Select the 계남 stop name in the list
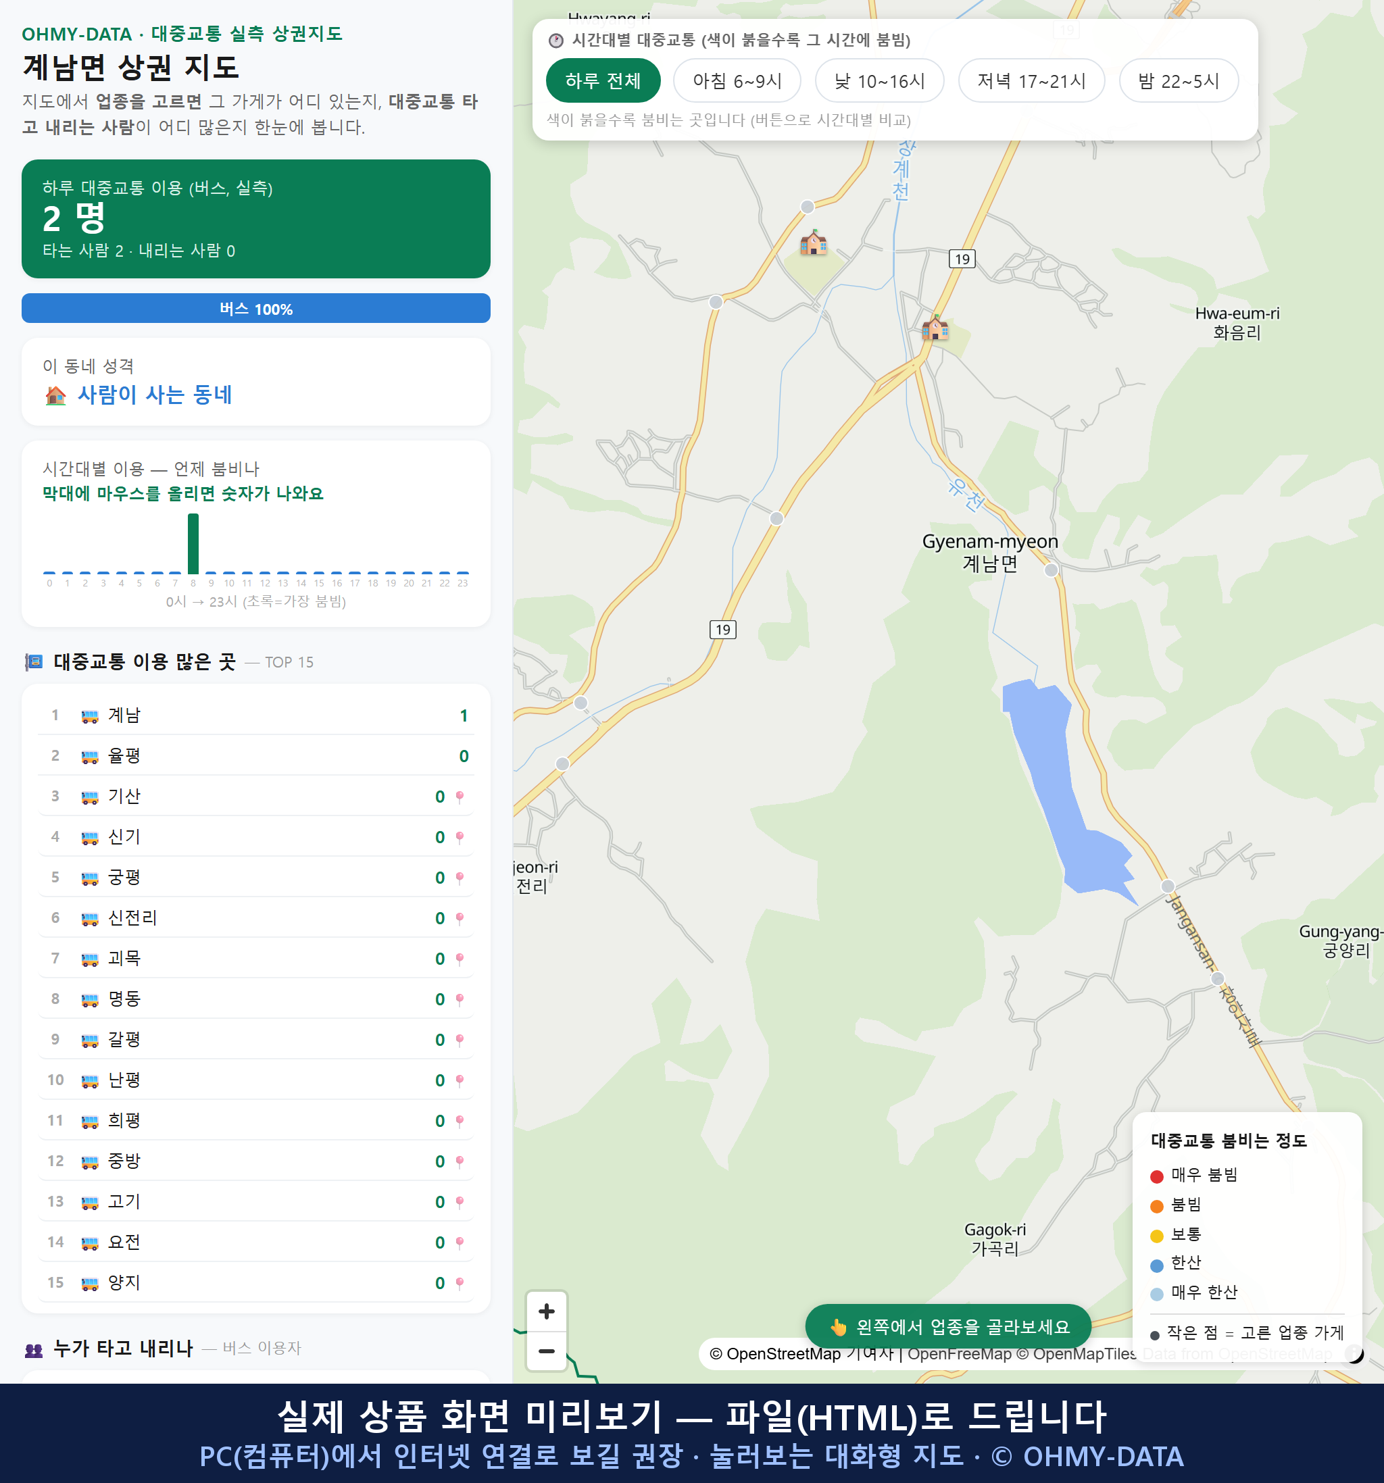This screenshot has height=1483, width=1384. click(124, 715)
